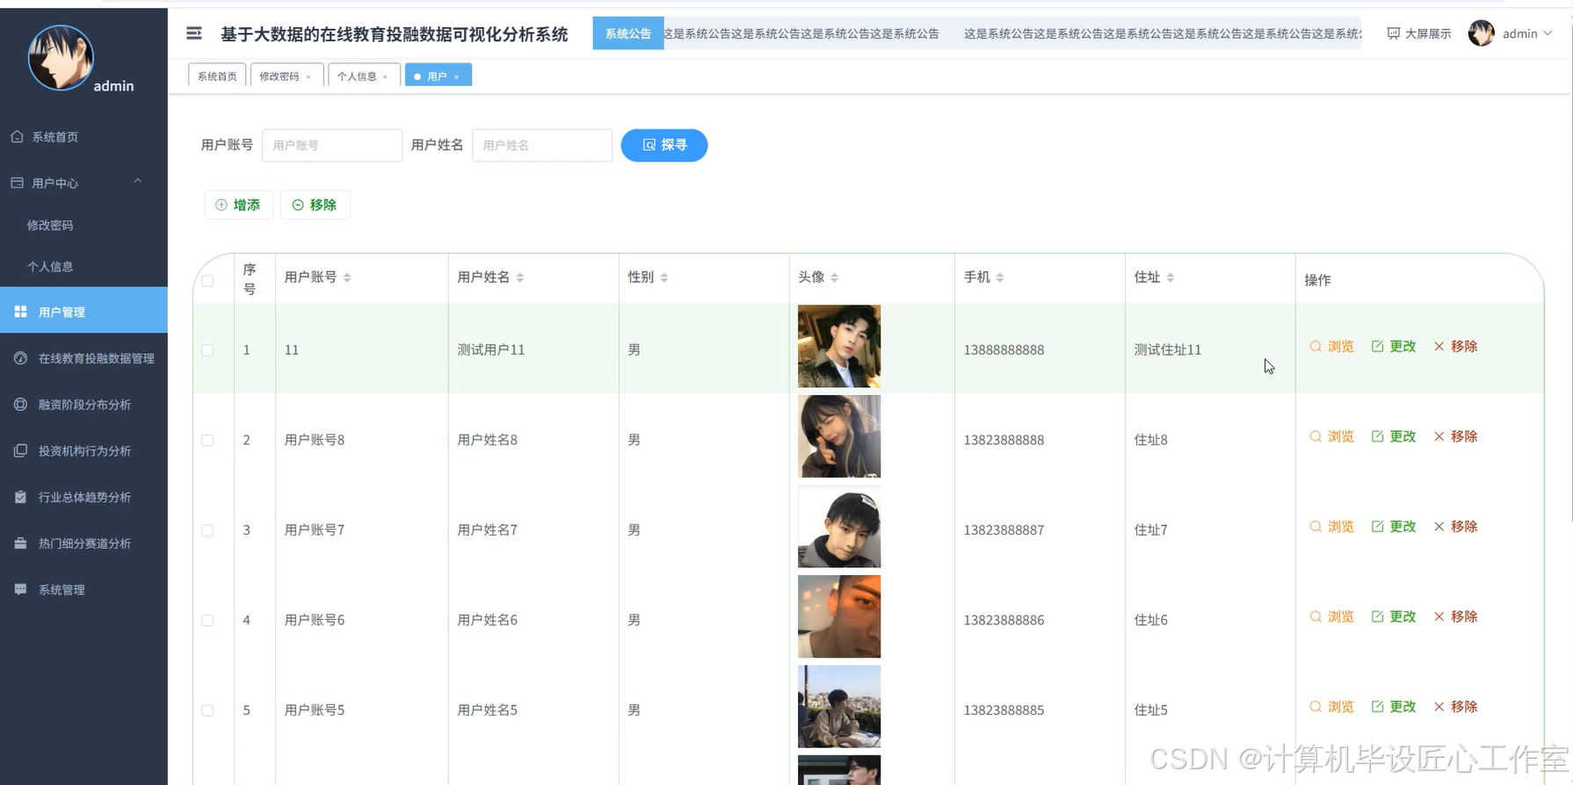1573x785 pixels.
Task: Open 投资机构行为分析 menu item
Action: [x=83, y=450]
